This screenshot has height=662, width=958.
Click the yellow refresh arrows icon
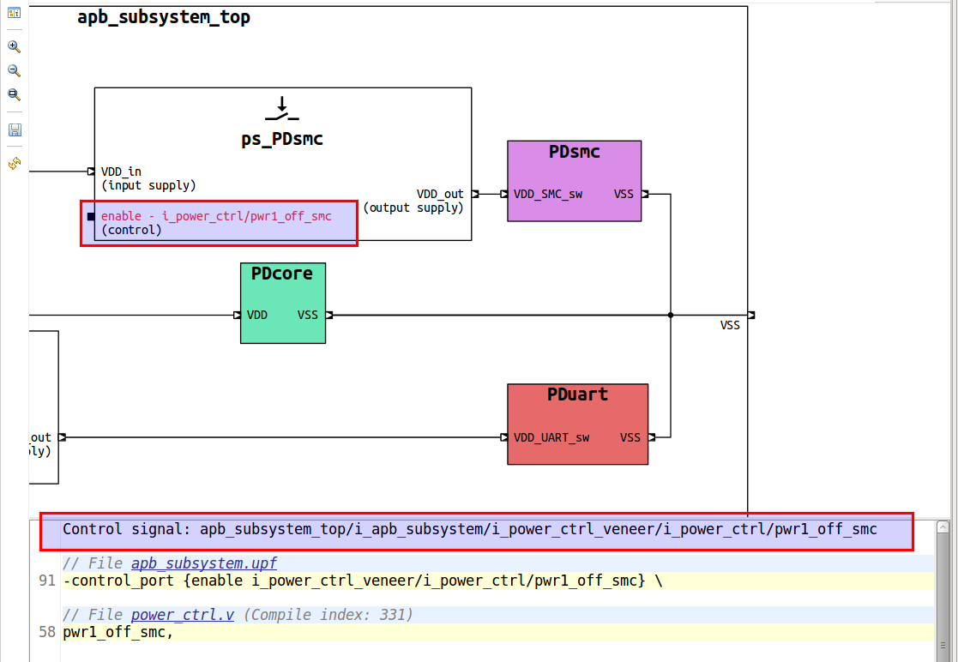coord(14,161)
